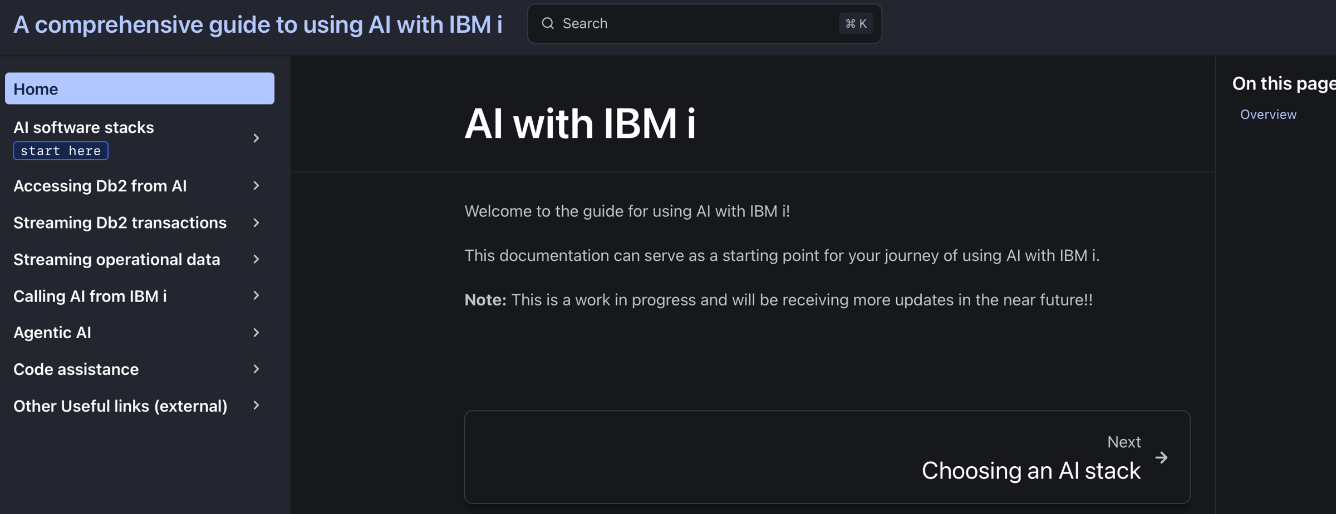
Task: Expand the Calling AI from IBM i chevron
Action: pos(256,296)
